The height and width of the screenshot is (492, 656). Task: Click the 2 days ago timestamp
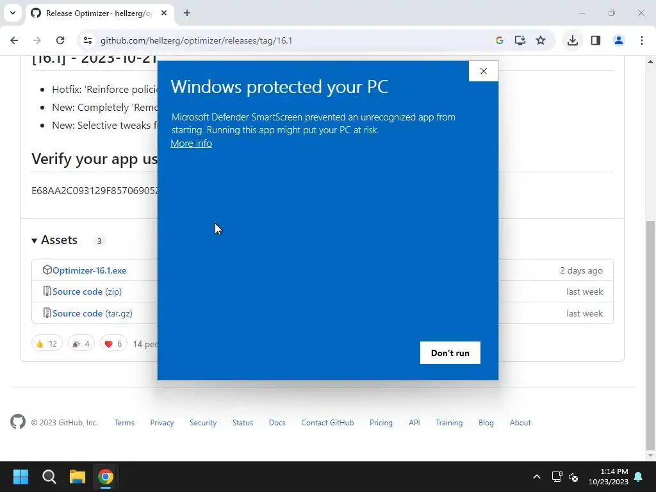(581, 271)
